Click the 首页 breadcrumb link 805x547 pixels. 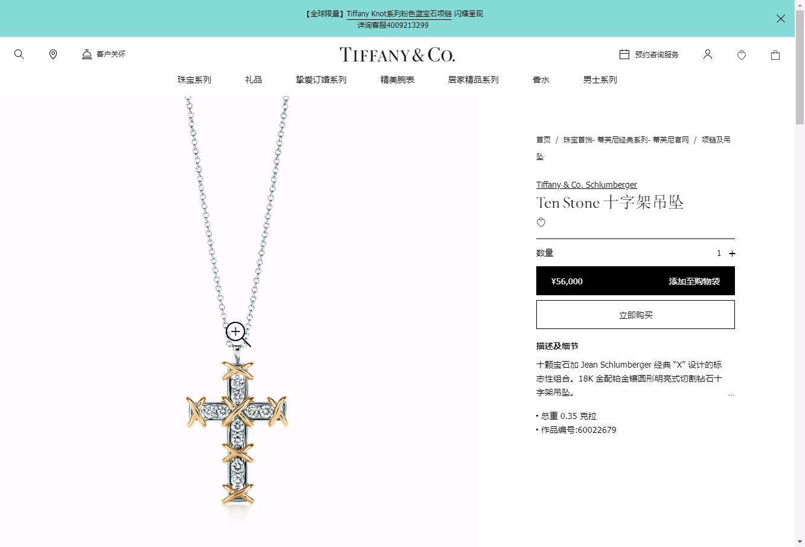coord(544,139)
